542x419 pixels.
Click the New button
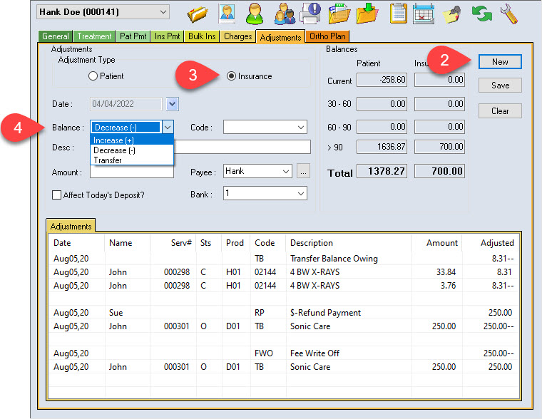500,62
